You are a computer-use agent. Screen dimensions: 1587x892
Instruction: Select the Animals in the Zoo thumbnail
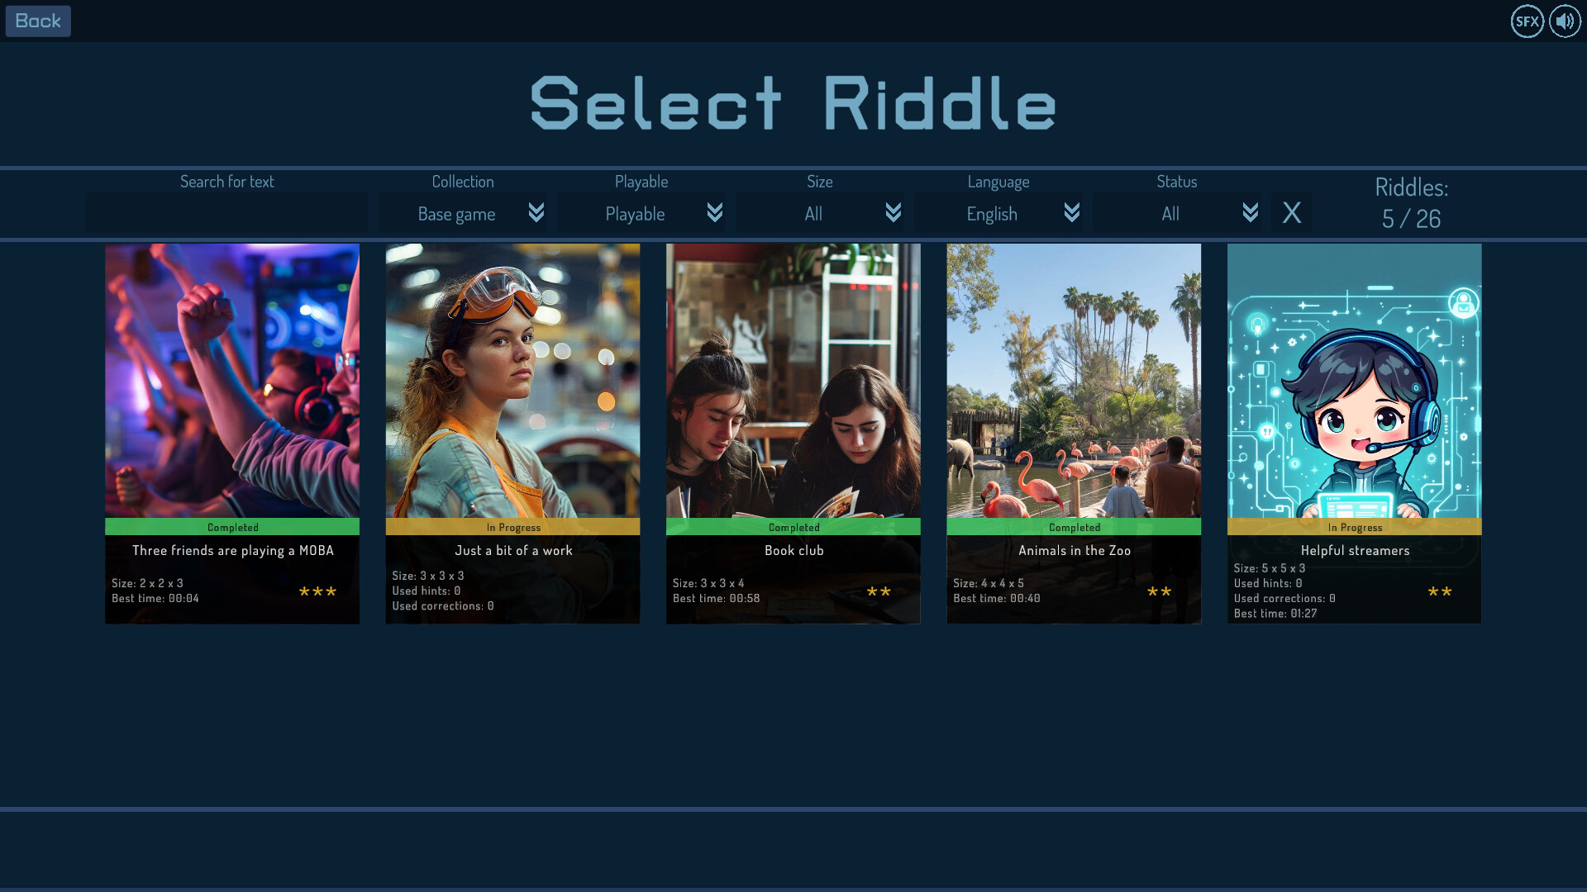1074,380
